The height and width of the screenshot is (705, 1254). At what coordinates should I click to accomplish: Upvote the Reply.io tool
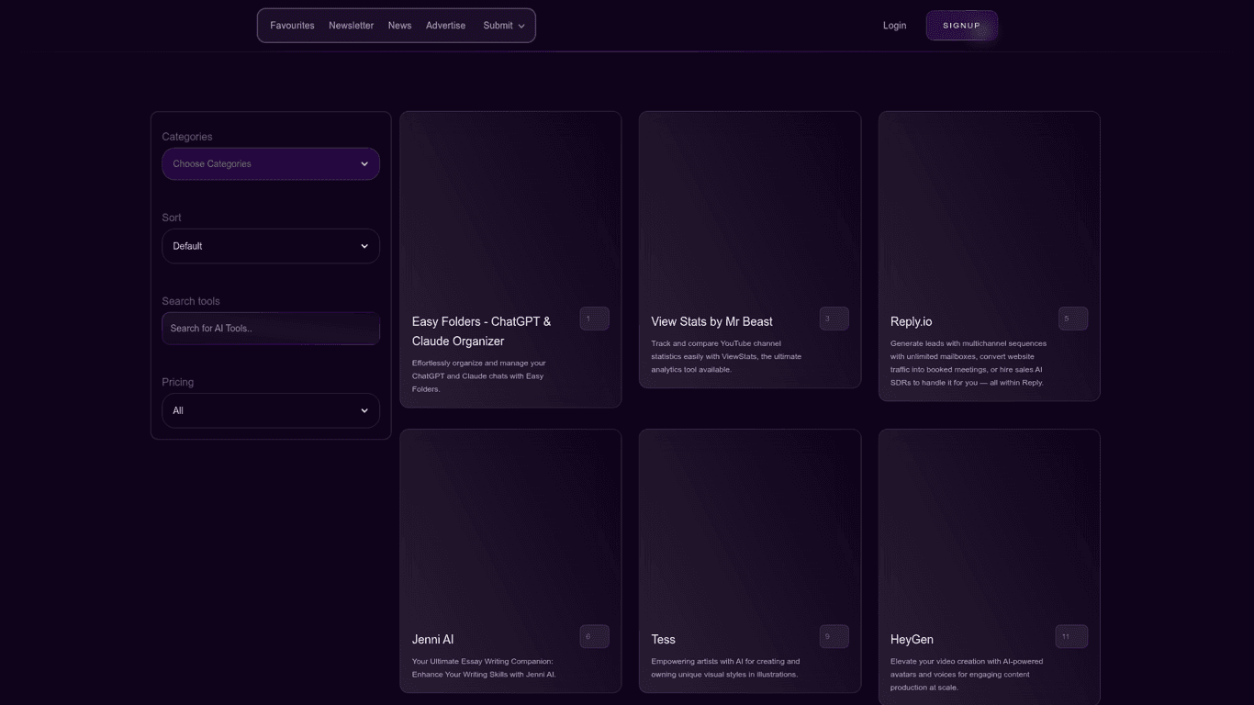1072,319
